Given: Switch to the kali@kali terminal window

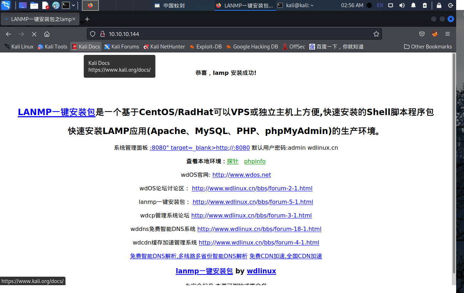Looking at the screenshot, I should click(x=296, y=5).
